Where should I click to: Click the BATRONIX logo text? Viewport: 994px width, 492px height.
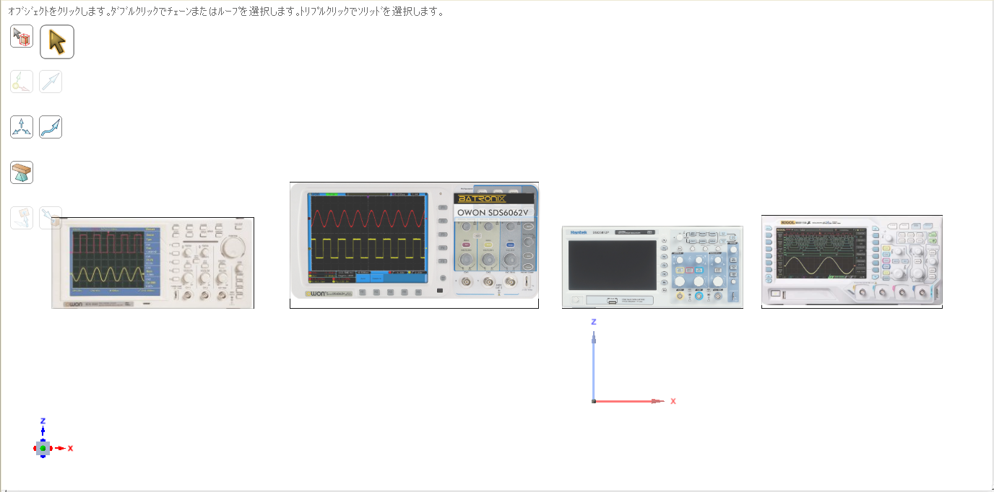tap(483, 198)
